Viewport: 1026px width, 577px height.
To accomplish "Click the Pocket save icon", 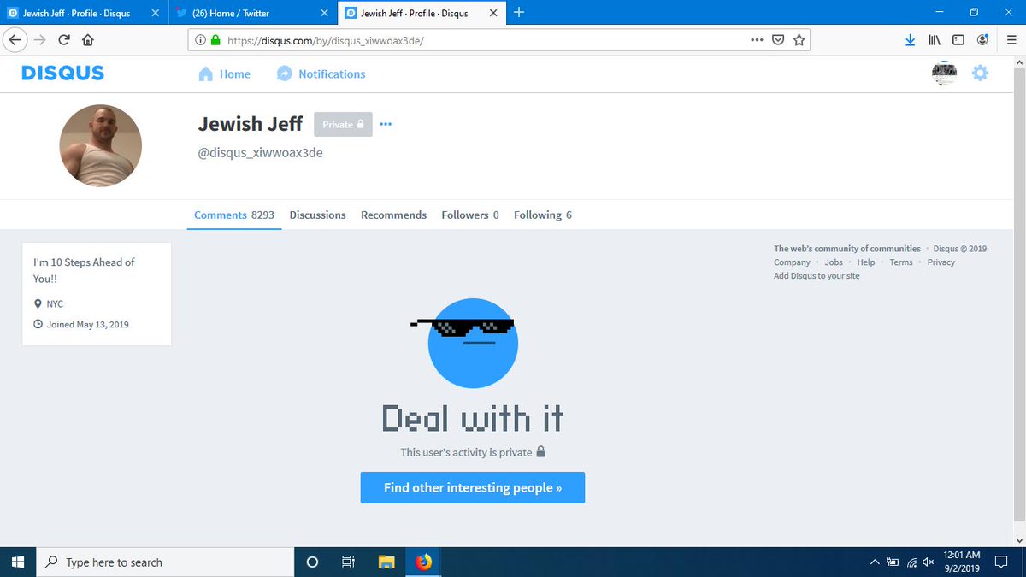I will pos(778,39).
